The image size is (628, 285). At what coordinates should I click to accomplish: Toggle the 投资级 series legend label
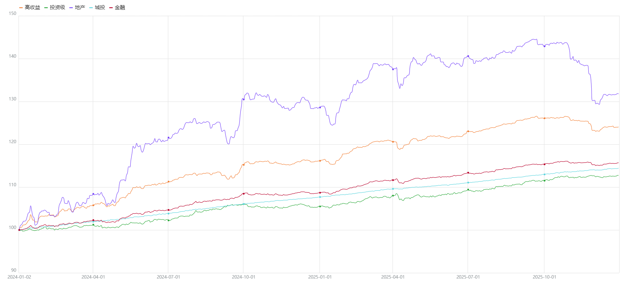pyautogui.click(x=57, y=7)
